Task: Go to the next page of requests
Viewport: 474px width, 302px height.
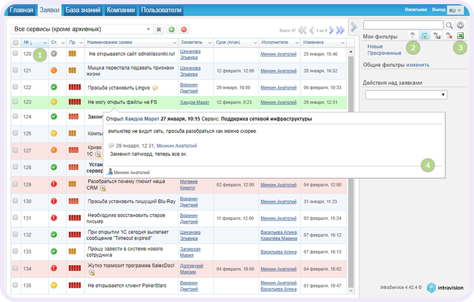Action: pyautogui.click(x=332, y=30)
